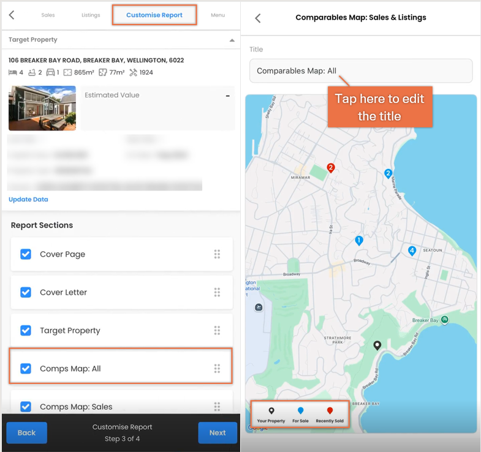Collapse the Estimated Value box
This screenshot has height=452, width=481.
[x=227, y=96]
